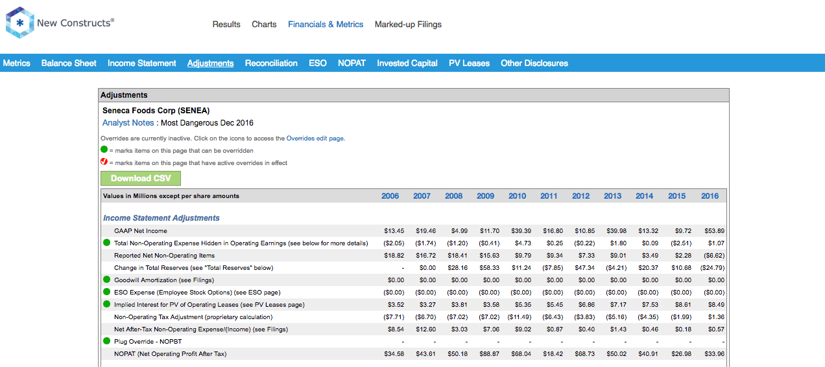Click the 2010 column header
Screen dimensions: 825x367
pos(518,195)
